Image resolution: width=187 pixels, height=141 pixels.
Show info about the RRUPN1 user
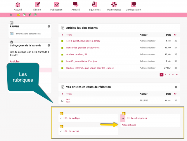click(49, 26)
